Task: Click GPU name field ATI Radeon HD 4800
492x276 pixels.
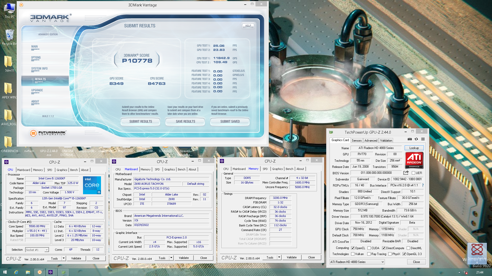Action: click(376, 148)
